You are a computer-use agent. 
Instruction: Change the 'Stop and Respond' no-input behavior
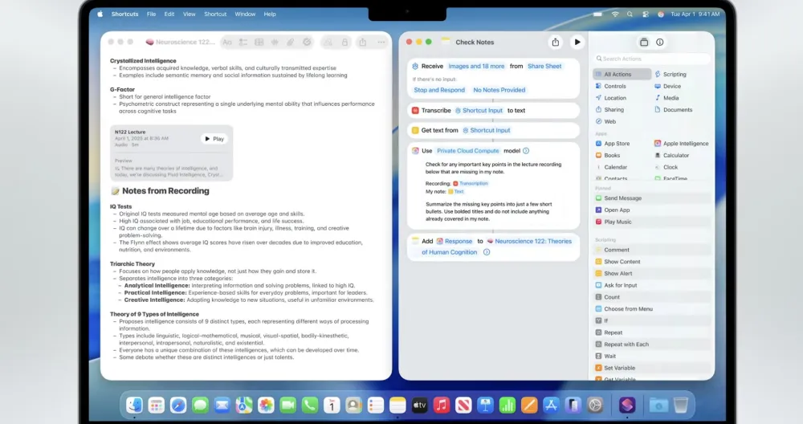(439, 90)
